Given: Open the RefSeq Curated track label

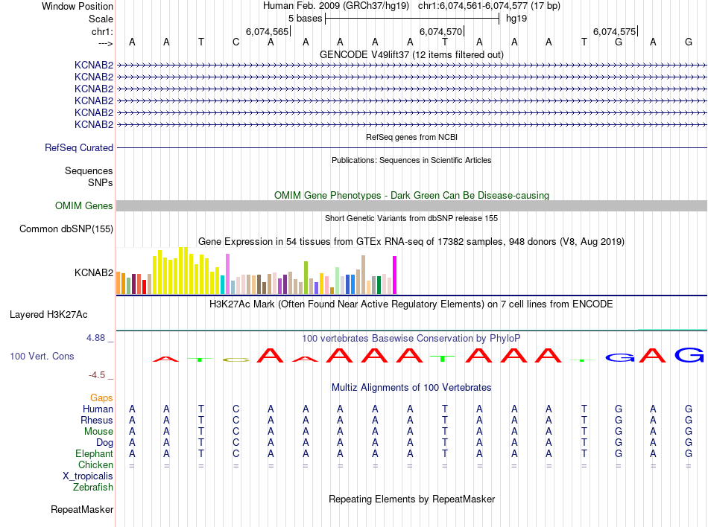Looking at the screenshot, I should [x=79, y=148].
